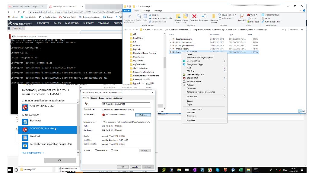315x177 pixels.
Task: Collapse the Explorer ribbon with the chevron
Action: 301,11
